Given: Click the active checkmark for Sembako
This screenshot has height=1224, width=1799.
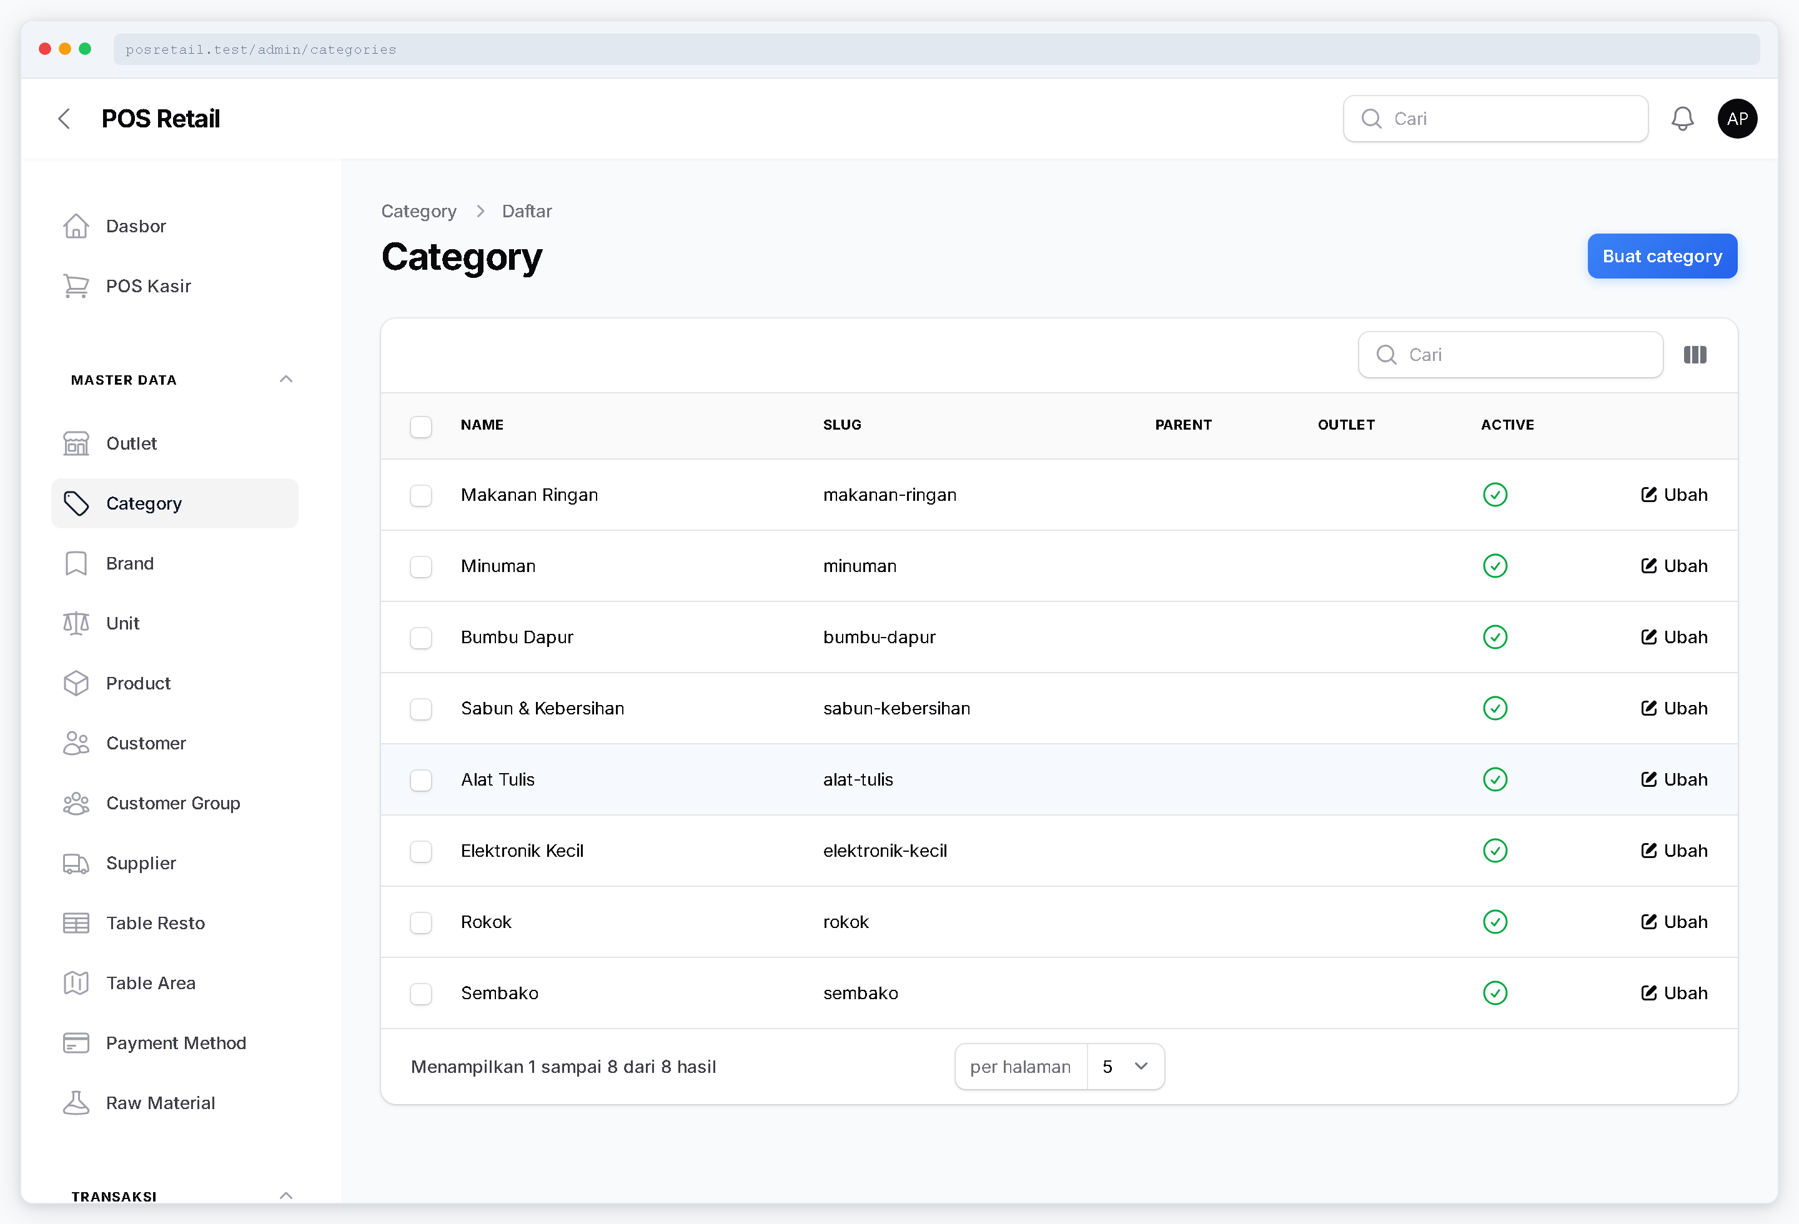Looking at the screenshot, I should point(1495,994).
